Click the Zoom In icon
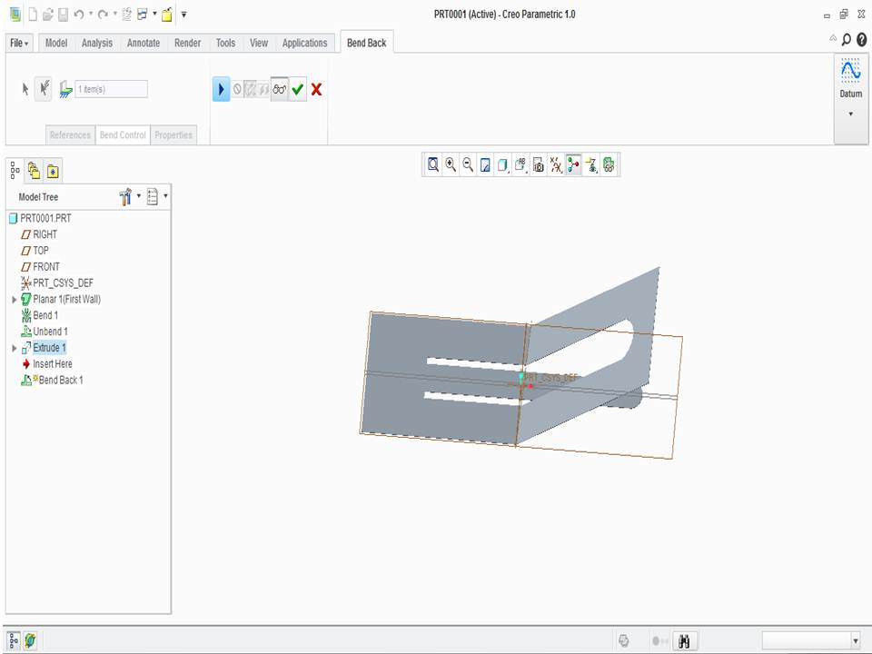Screen dimensions: 872x654 pos(451,164)
